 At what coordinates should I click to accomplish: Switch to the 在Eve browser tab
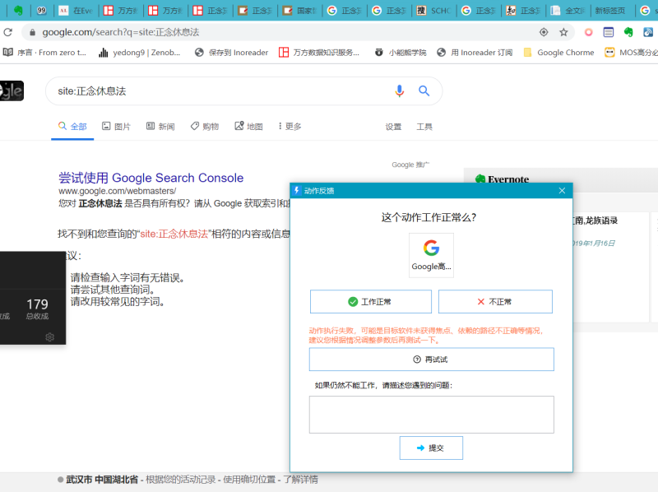point(76,11)
